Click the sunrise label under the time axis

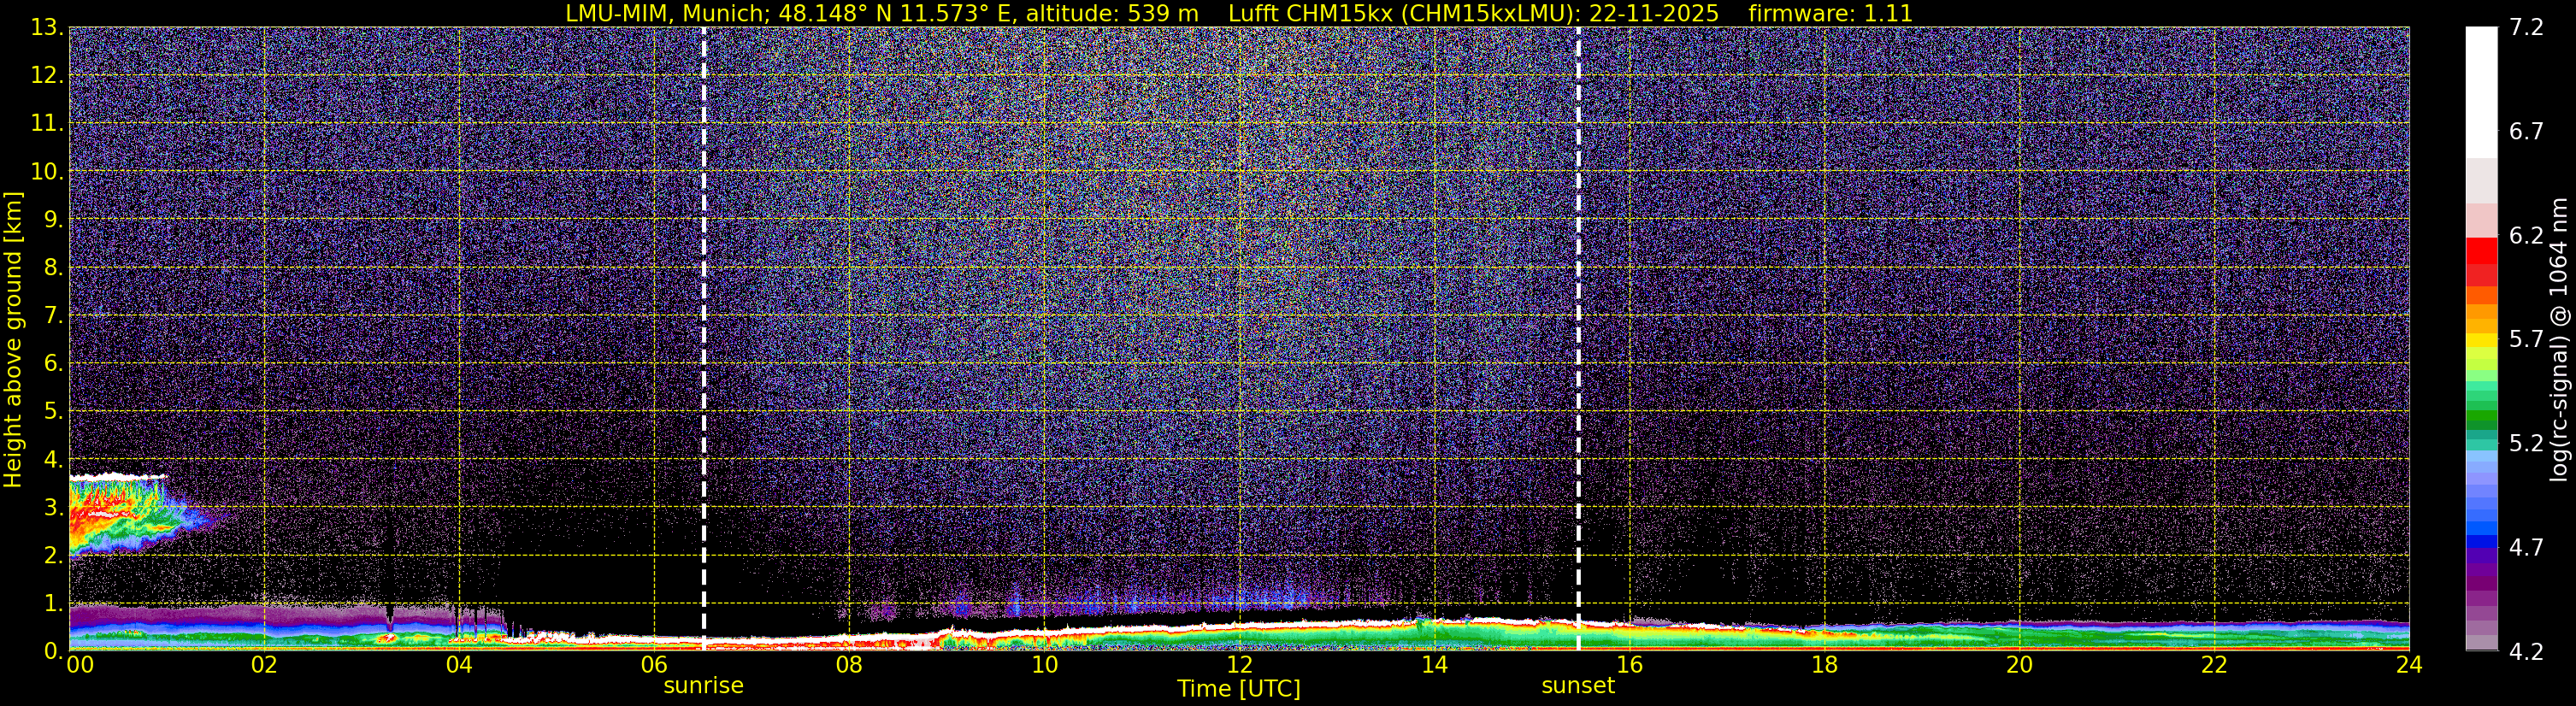pyautogui.click(x=703, y=686)
